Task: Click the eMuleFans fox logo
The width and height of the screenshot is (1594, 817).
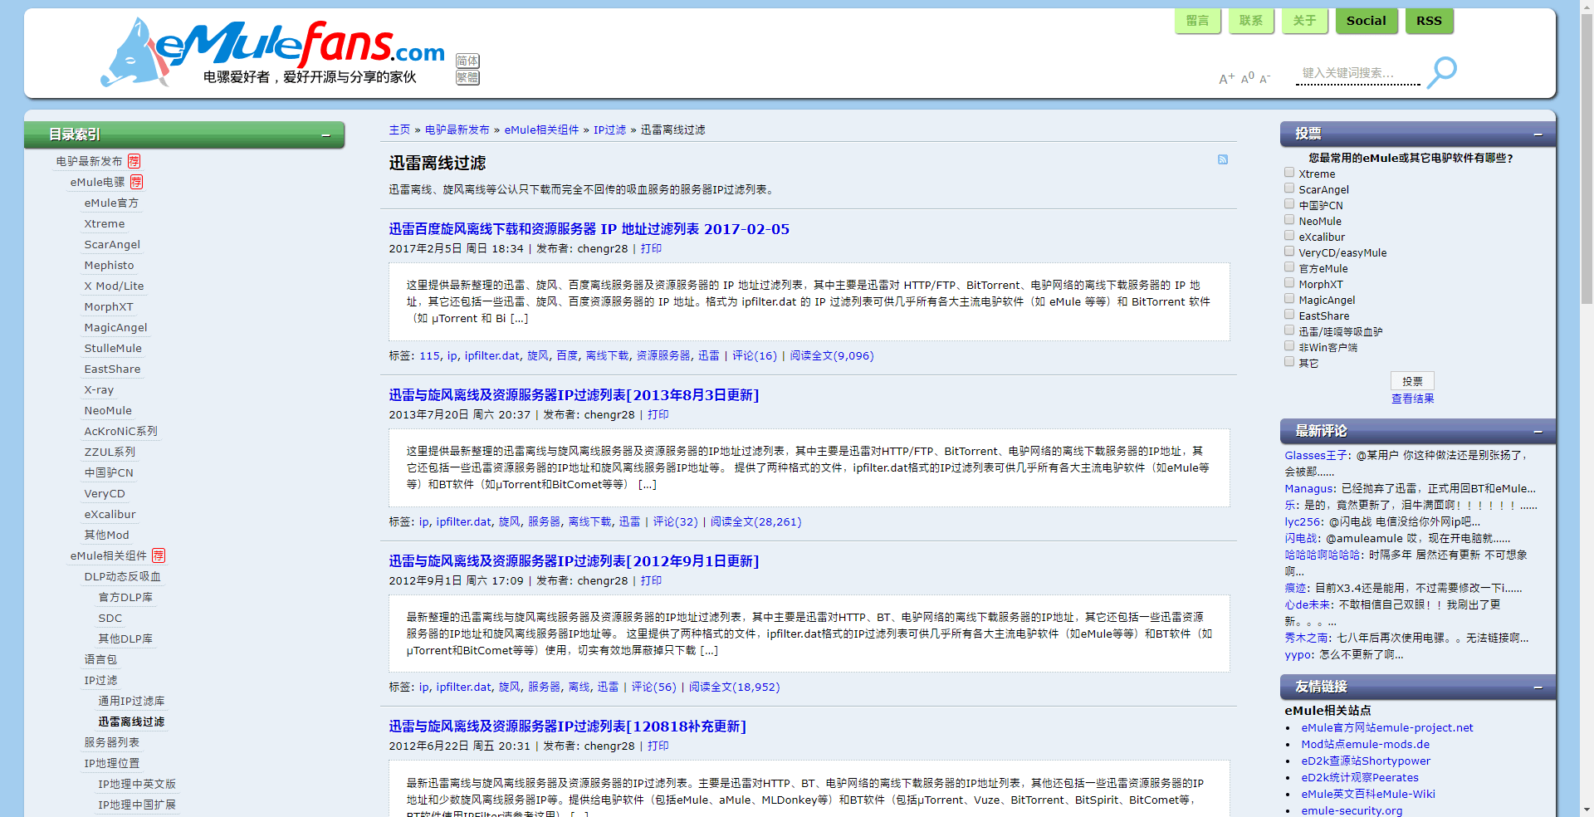Action: 133,53
